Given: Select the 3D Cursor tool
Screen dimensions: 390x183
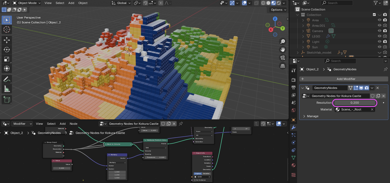Looking at the screenshot, I should pos(7,30).
